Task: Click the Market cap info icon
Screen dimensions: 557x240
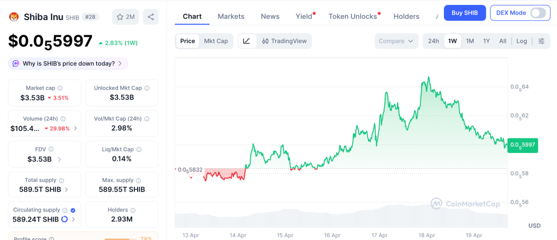Action: [60, 88]
